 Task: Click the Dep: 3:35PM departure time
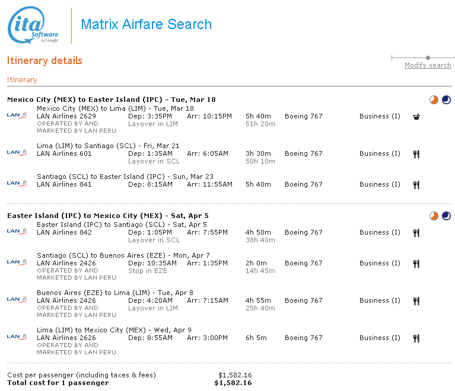tap(150, 116)
